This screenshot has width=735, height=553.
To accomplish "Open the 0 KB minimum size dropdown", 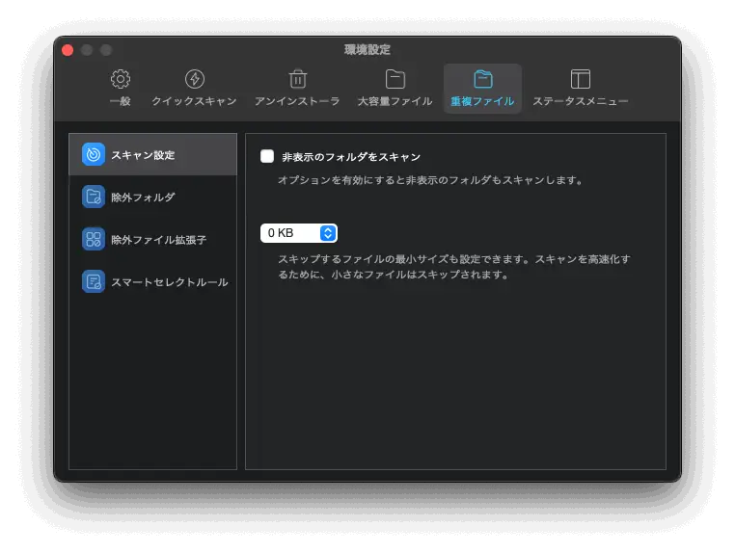I will [x=299, y=233].
